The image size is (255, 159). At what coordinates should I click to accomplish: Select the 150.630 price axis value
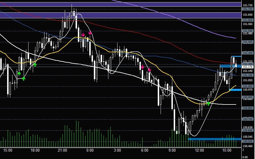(248, 127)
